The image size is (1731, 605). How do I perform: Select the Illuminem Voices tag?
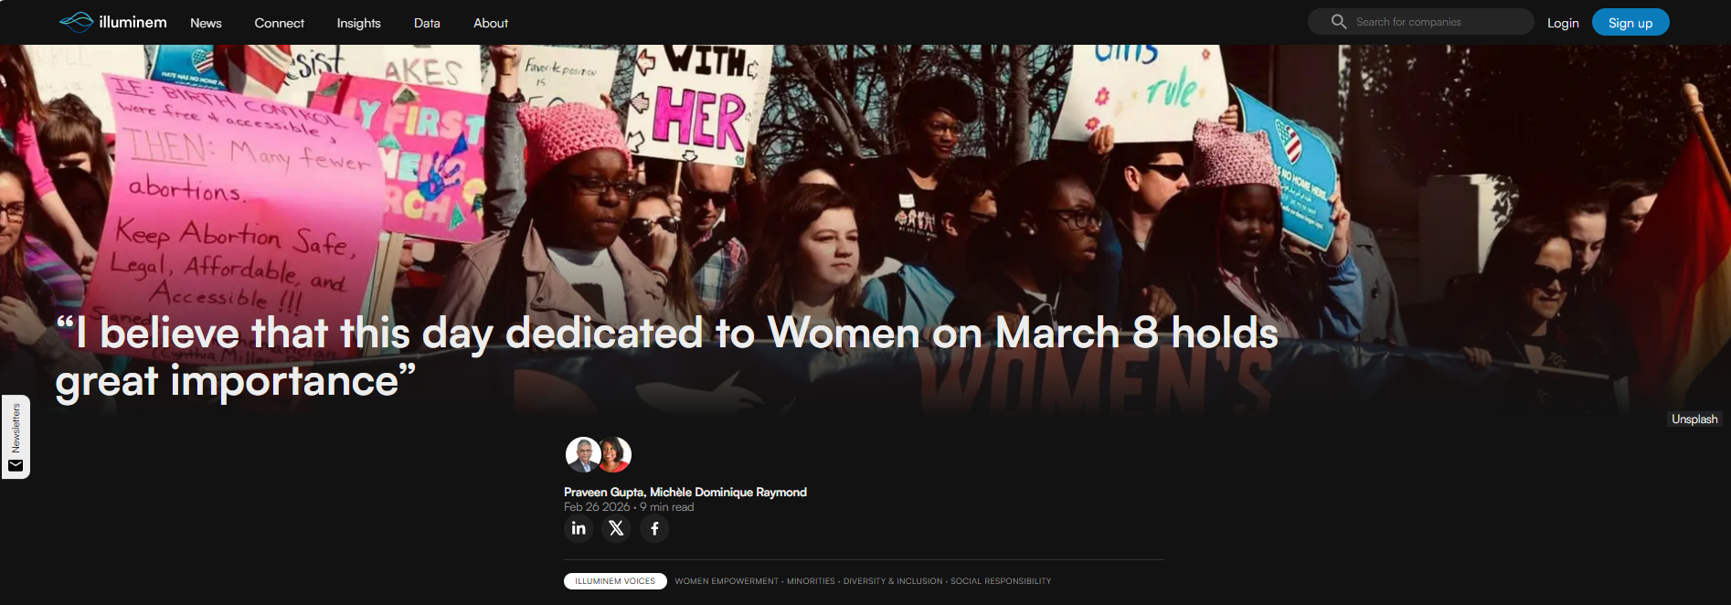(615, 581)
